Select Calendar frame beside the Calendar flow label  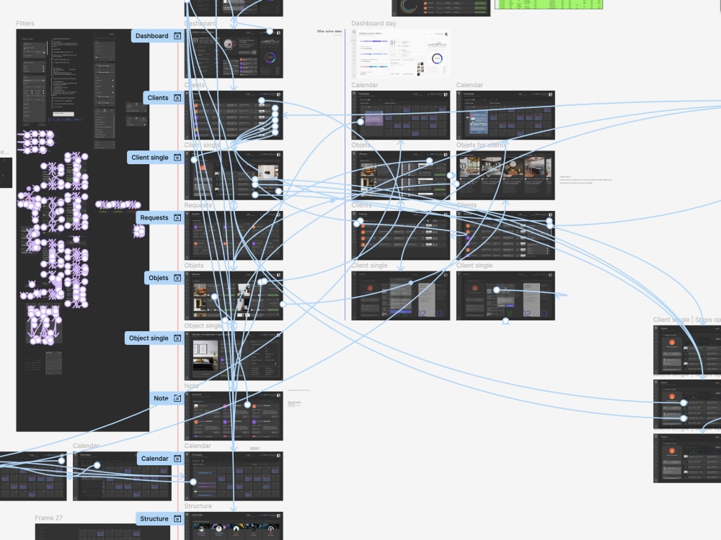click(x=234, y=476)
